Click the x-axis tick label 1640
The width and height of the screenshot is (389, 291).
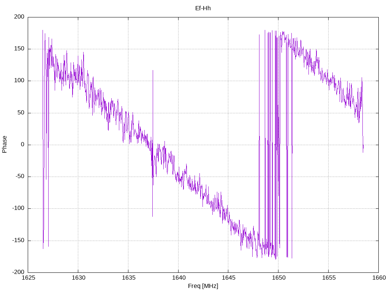tap(179, 278)
